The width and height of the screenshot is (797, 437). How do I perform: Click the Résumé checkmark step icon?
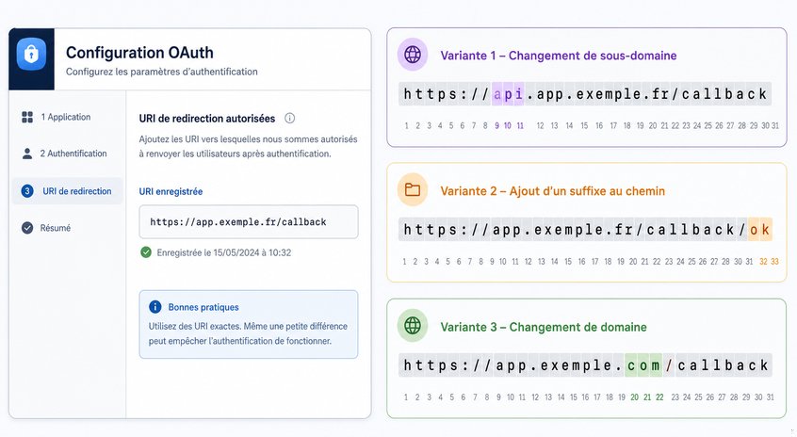pos(27,228)
